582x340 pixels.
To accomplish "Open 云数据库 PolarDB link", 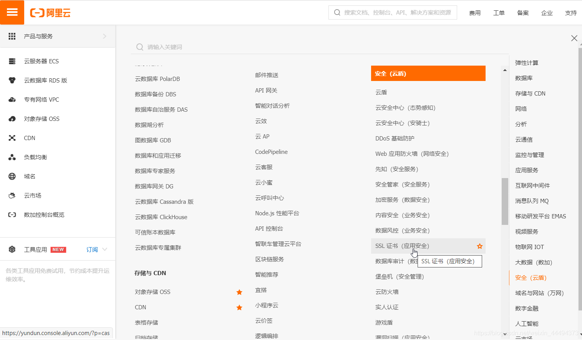I will click(x=158, y=79).
